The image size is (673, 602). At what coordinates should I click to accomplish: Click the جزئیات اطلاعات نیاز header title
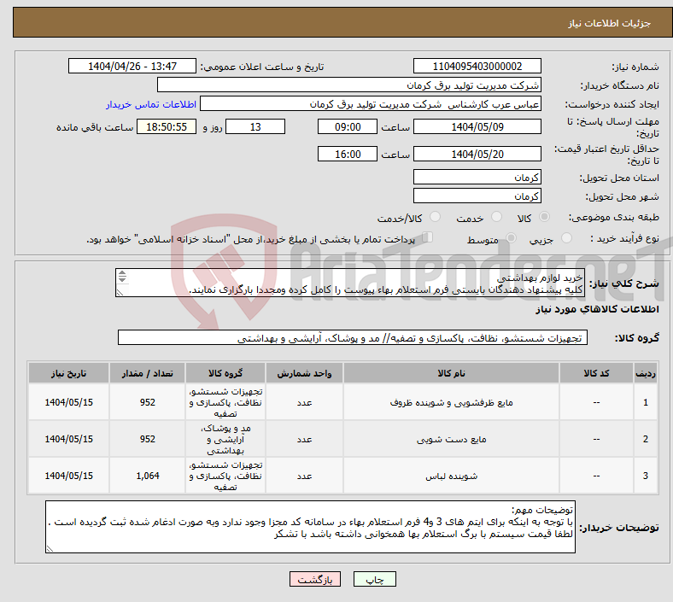pos(609,23)
